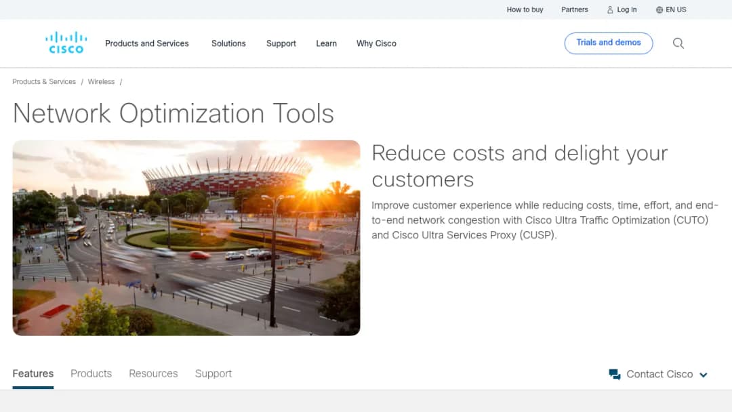Follow the Wireless breadcrumb link
732x412 pixels.
coord(101,81)
